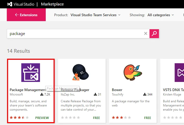The height and width of the screenshot is (125, 184).
Task: Clear the search text with the X icon
Action: (146, 33)
